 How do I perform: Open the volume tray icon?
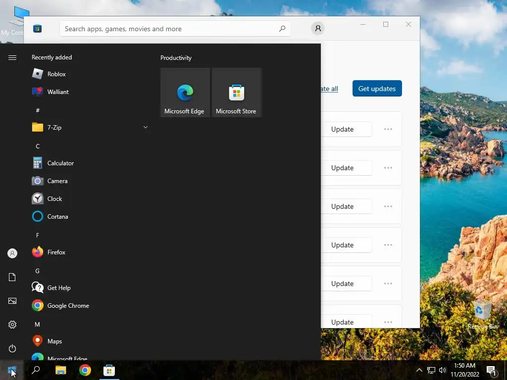point(443,370)
